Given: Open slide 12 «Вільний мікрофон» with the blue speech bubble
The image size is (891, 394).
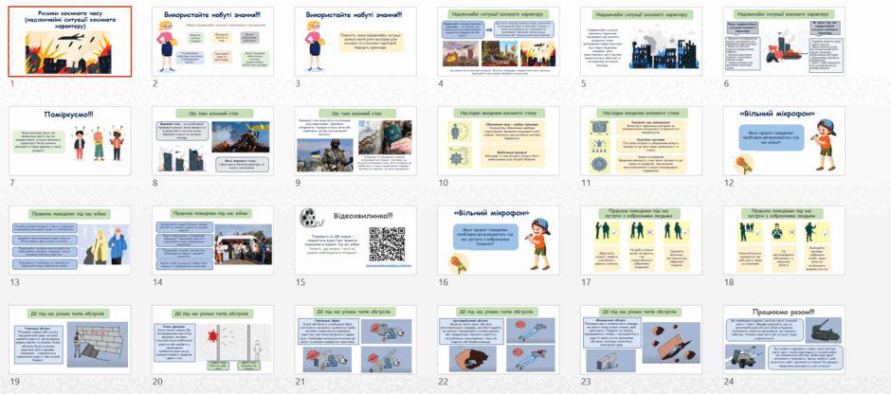Looking at the screenshot, I should pos(784,141).
